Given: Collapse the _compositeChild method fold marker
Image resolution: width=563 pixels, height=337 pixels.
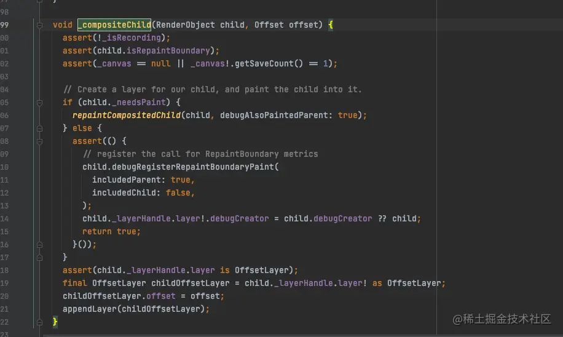Looking at the screenshot, I should [x=39, y=25].
